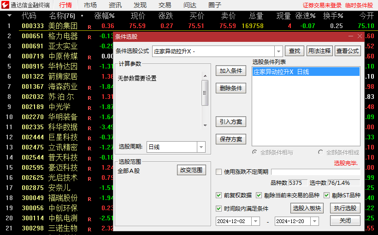The height and width of the screenshot is (235, 378).
Task: Uncheck 剔除当前未交易的品种 checkbox
Action: [259, 195]
